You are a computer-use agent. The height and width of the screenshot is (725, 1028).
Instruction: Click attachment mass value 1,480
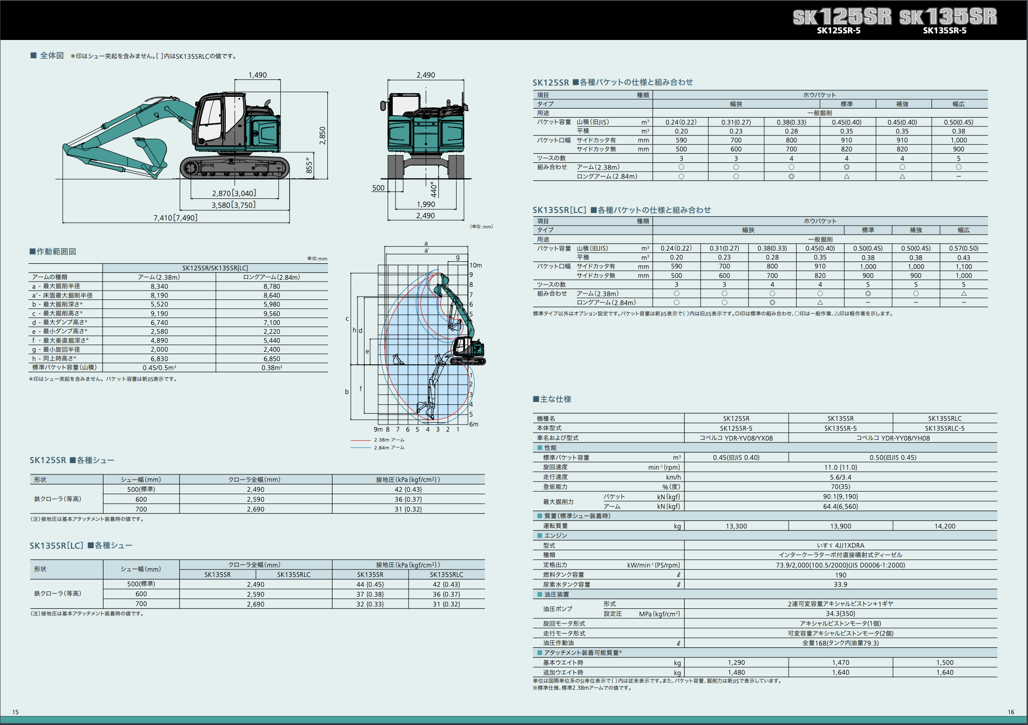coord(736,672)
